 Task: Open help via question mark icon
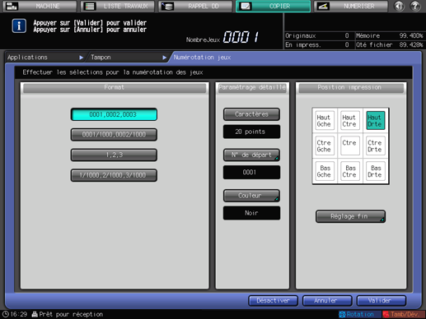coord(415,6)
